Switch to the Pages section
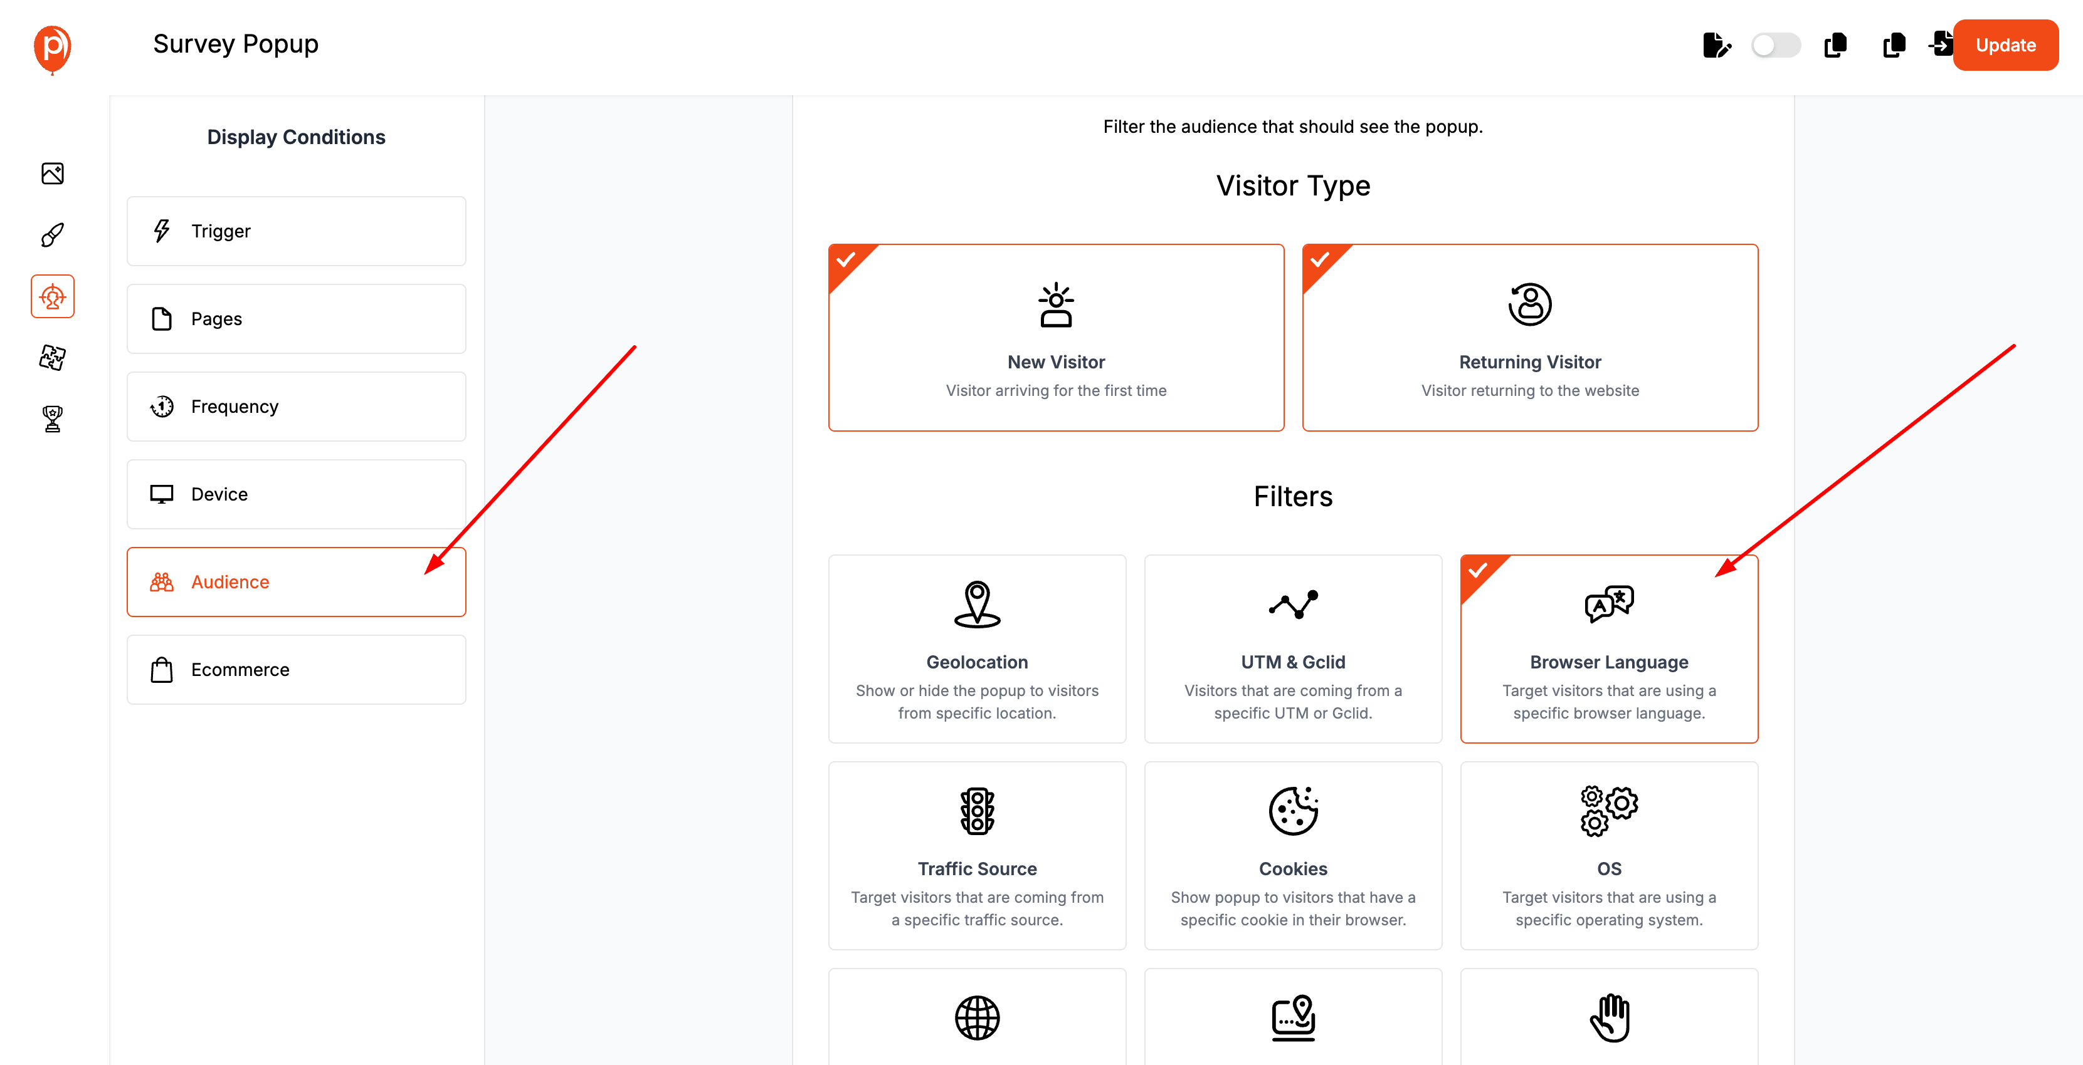The image size is (2083, 1065). [x=296, y=318]
